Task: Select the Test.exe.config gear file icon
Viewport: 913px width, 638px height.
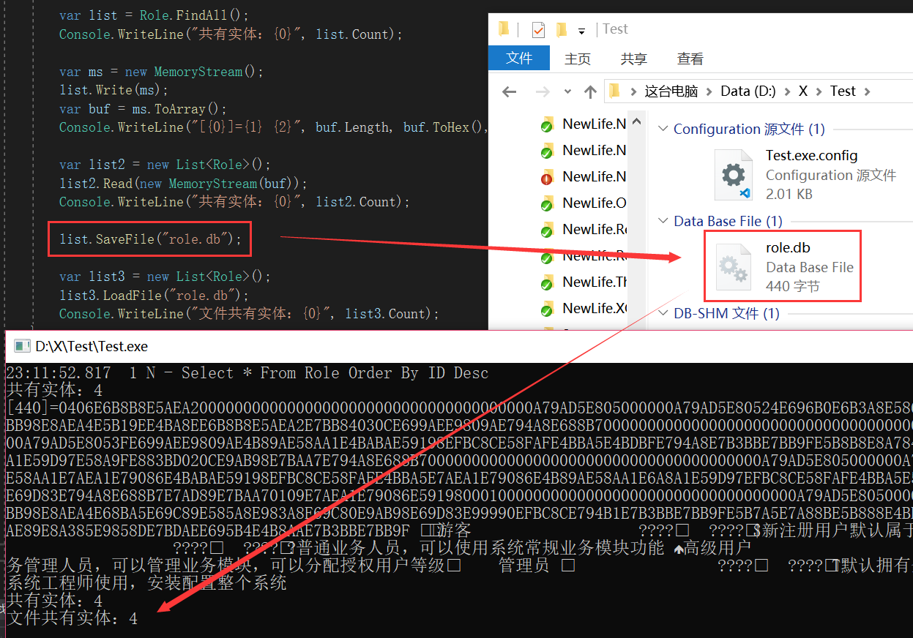Action: click(734, 175)
